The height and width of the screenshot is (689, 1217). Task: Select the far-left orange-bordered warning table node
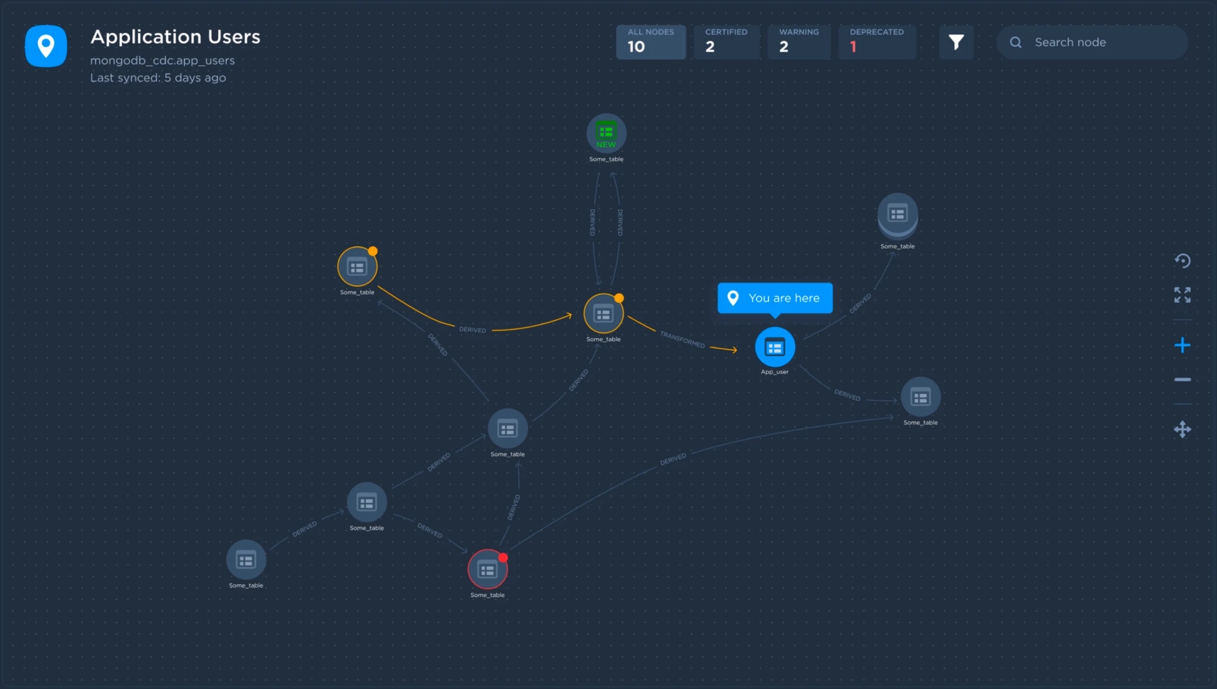pos(357,266)
